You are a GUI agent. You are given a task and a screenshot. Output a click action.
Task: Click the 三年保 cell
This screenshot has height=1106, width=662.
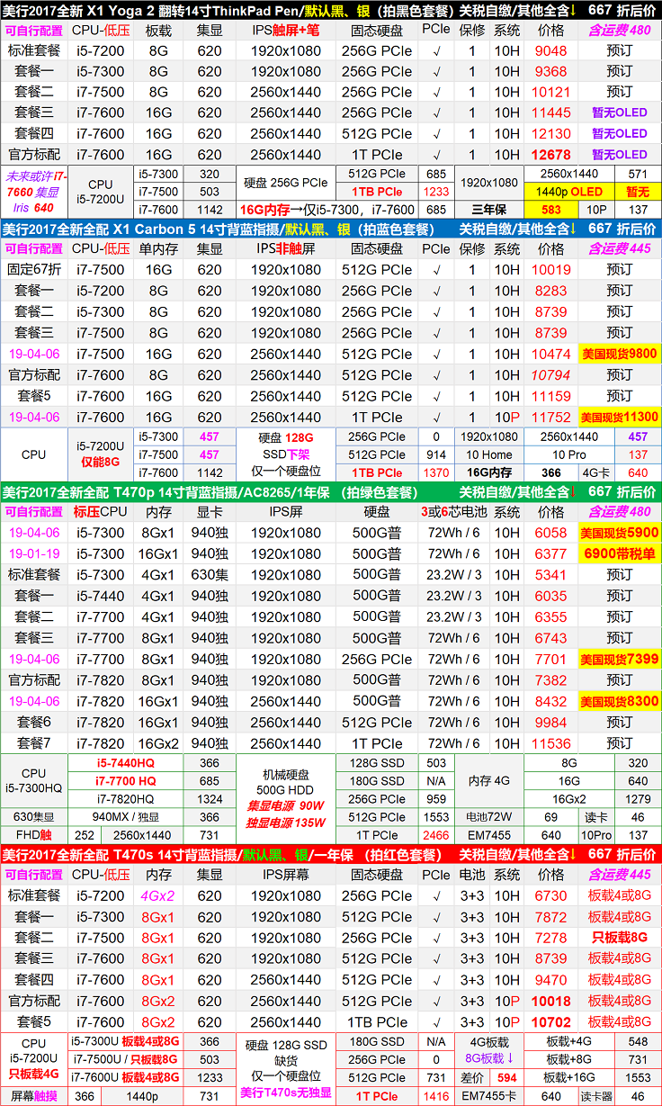(x=489, y=209)
